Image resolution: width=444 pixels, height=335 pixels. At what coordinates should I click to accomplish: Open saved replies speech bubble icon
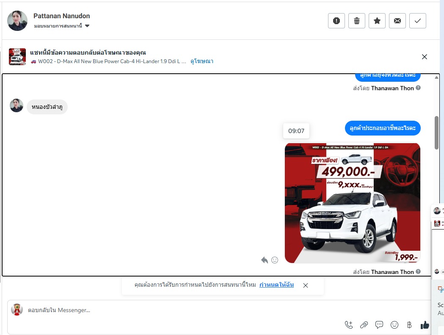coord(379,325)
